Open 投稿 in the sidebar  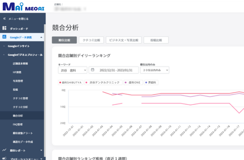tap(15, 90)
